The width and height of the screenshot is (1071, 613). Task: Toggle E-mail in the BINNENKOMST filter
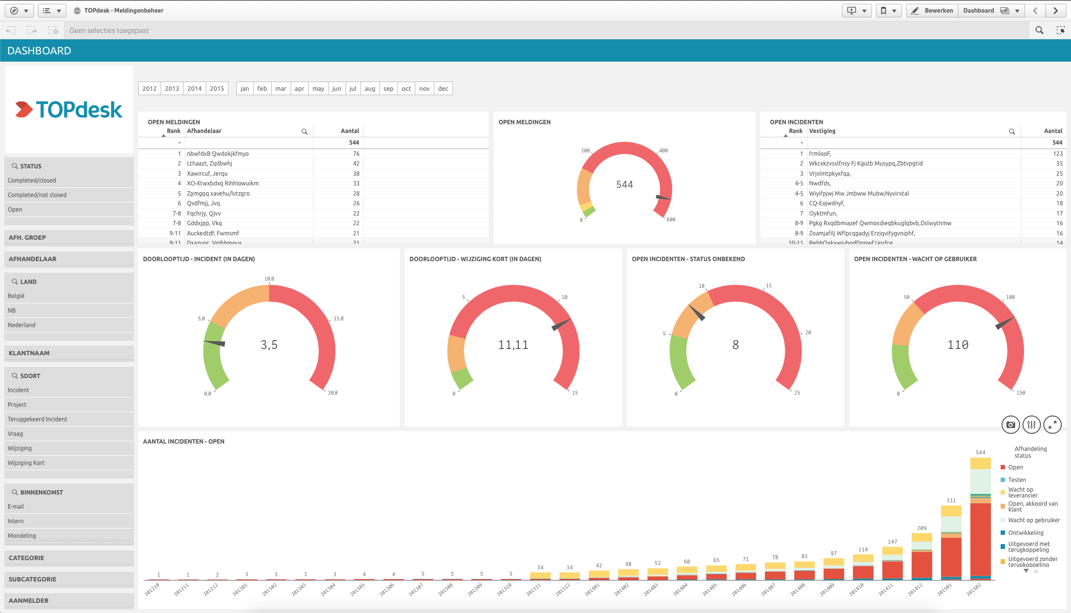pyautogui.click(x=69, y=507)
